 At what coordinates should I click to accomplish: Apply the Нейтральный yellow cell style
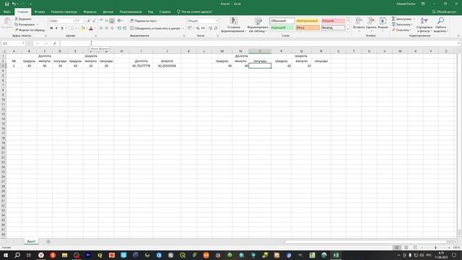308,21
